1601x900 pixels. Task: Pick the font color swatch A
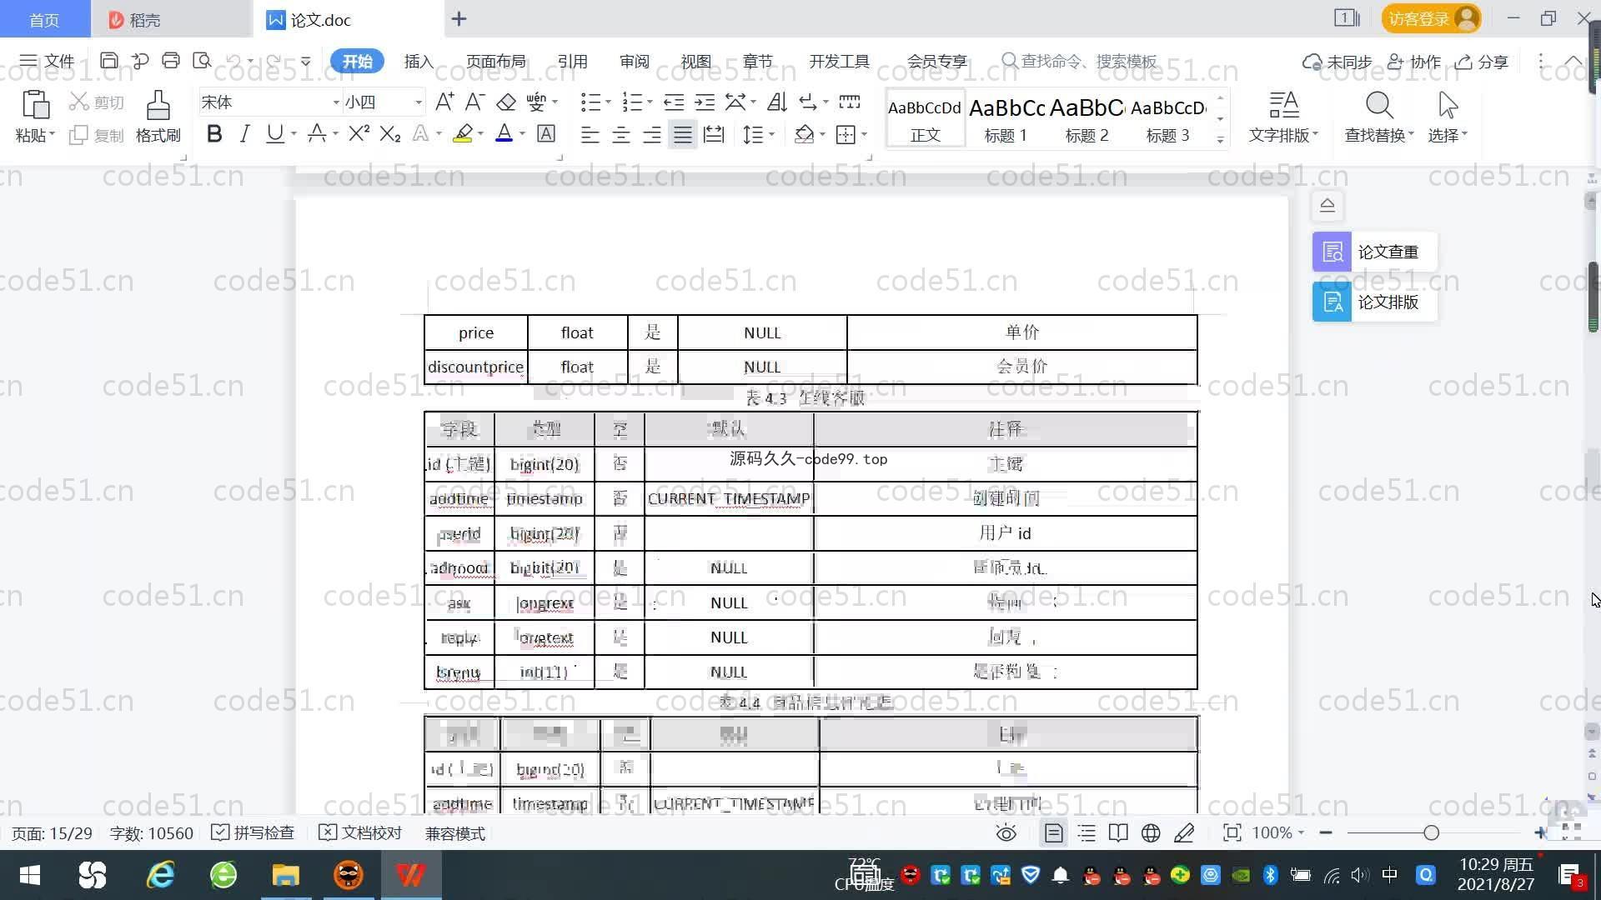[504, 133]
